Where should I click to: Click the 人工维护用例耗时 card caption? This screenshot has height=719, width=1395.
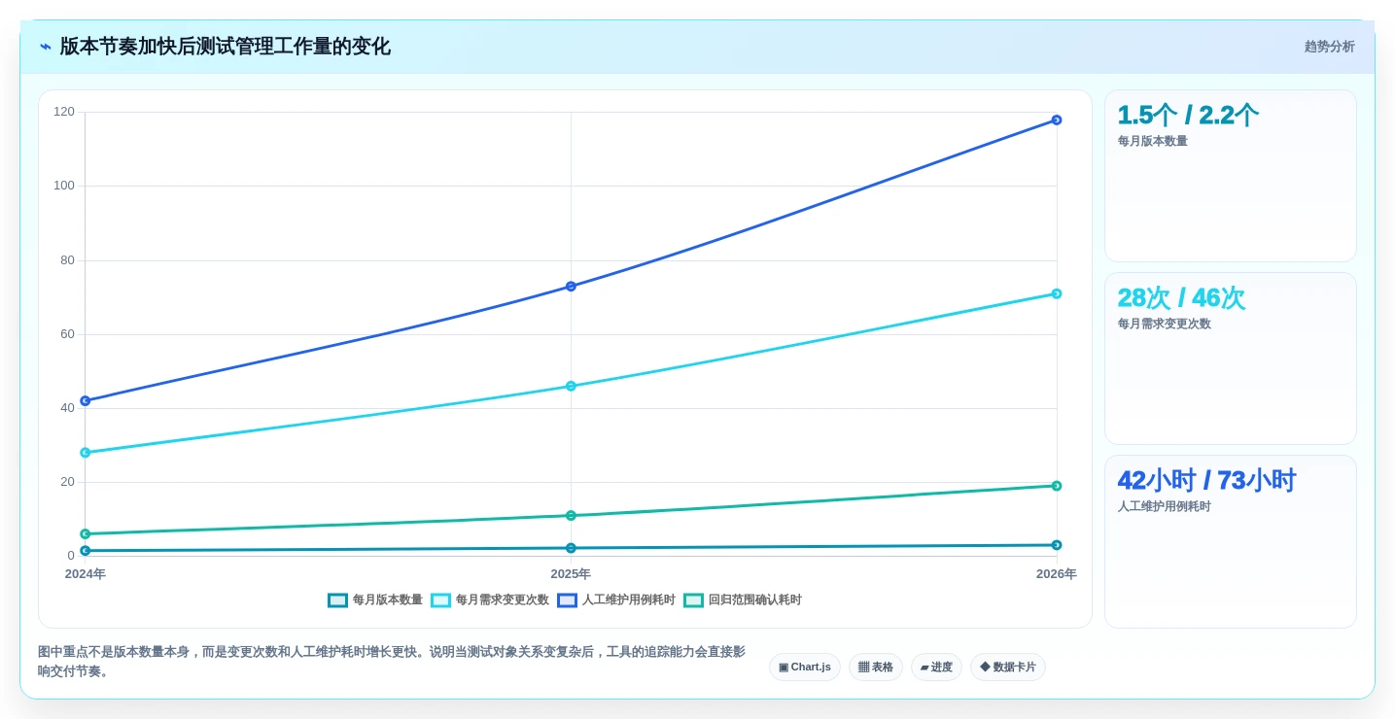tap(1165, 507)
